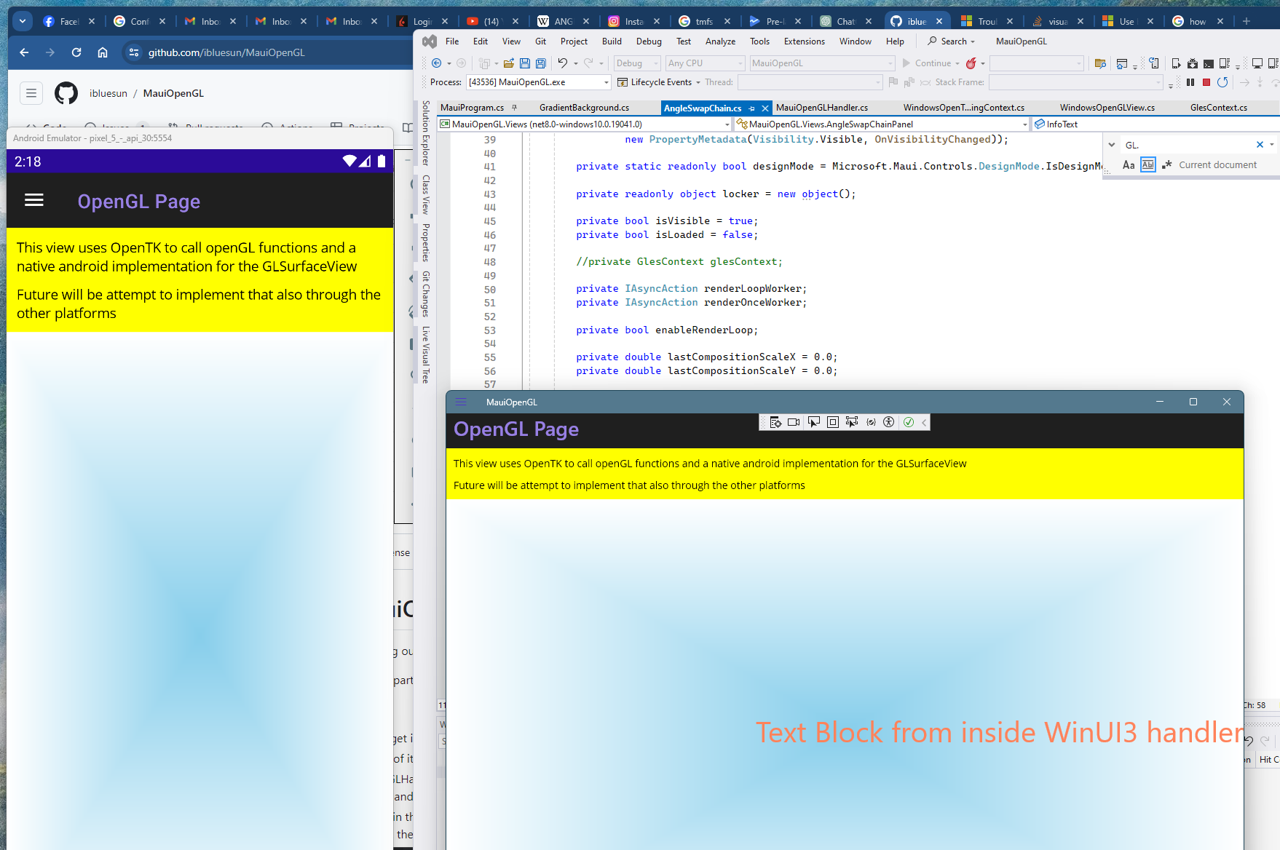
Task: Trigger Hot Reload with the flame icon
Action: pos(971,63)
